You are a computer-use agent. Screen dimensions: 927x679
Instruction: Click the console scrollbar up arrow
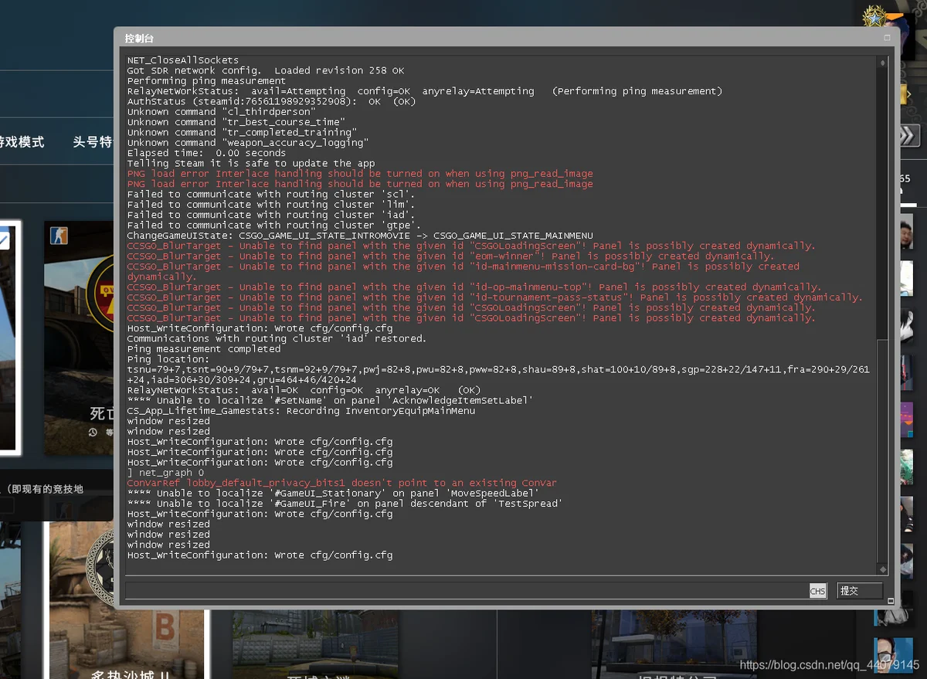[882, 63]
